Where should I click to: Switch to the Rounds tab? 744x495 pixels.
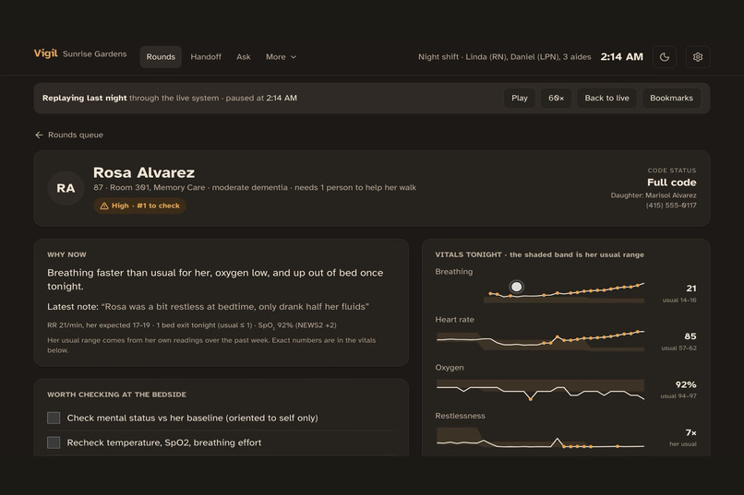[x=161, y=57]
